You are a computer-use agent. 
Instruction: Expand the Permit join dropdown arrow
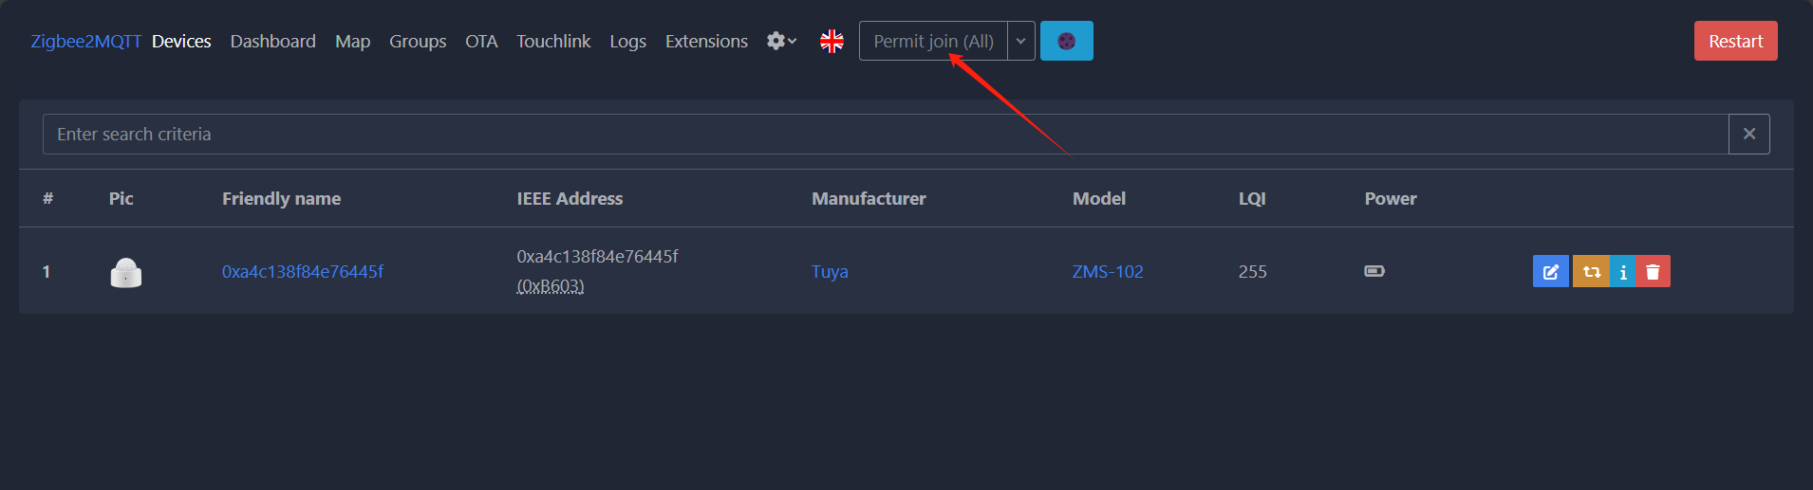pyautogui.click(x=1020, y=41)
